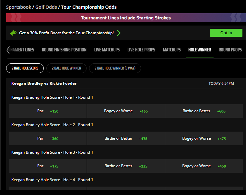
Task: Switch to Round Finishing Position tab
Action: pos(64,50)
